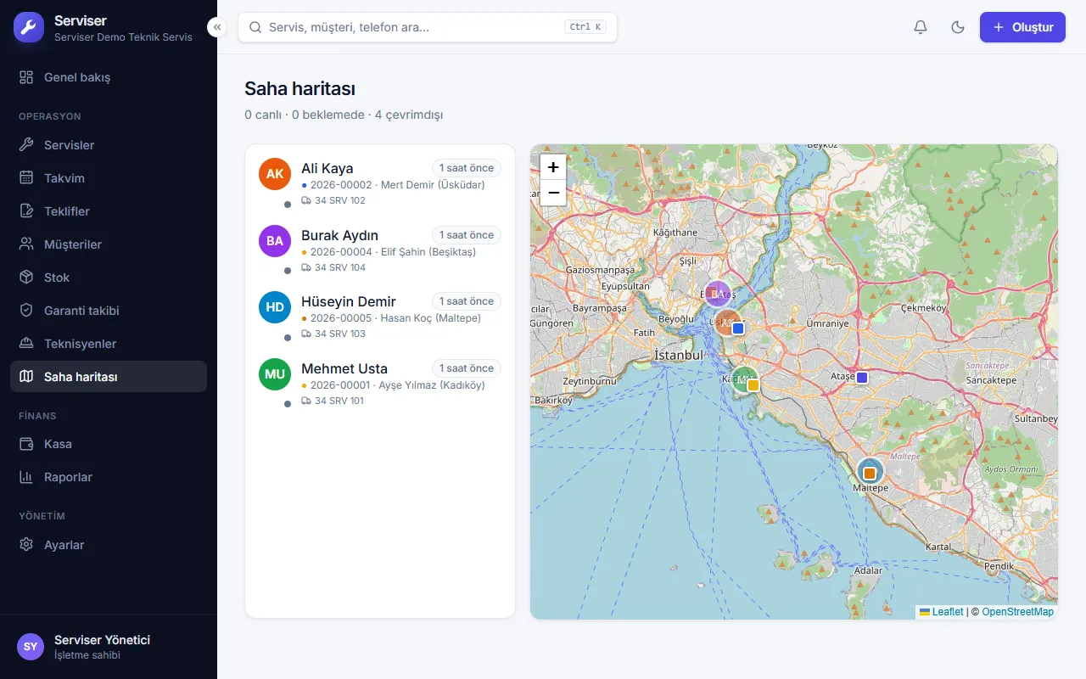Click the Ctrl K shortcut badge
This screenshot has height=679, width=1086.
click(585, 27)
